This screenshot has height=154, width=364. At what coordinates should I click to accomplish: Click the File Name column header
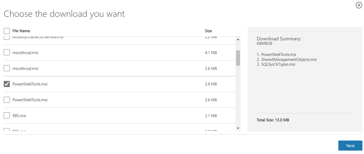click(21, 31)
